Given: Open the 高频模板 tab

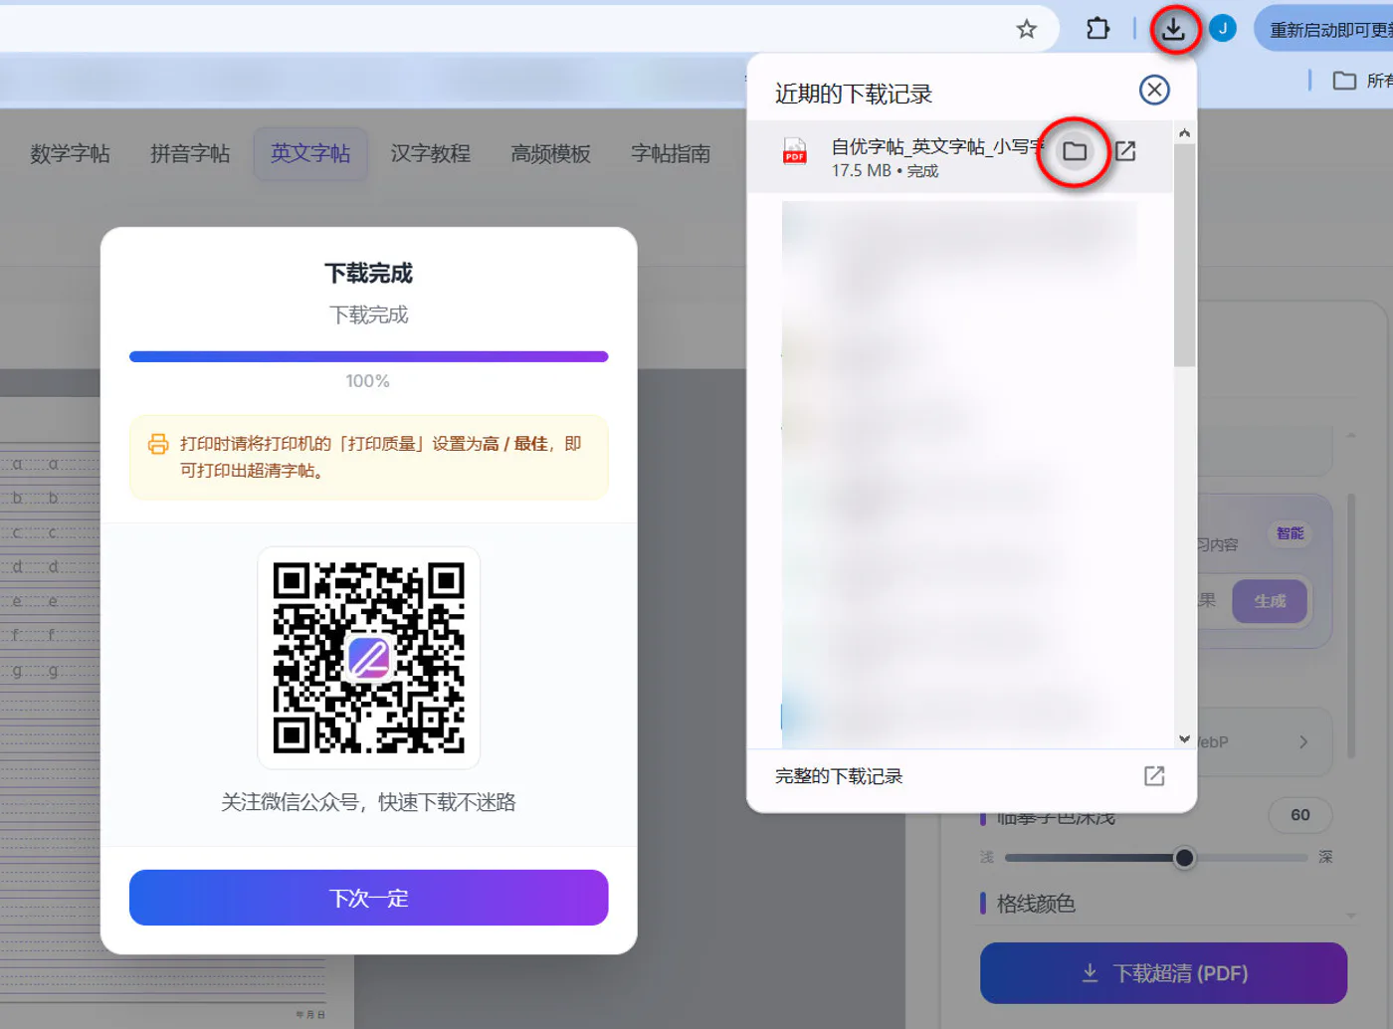Looking at the screenshot, I should click(550, 153).
